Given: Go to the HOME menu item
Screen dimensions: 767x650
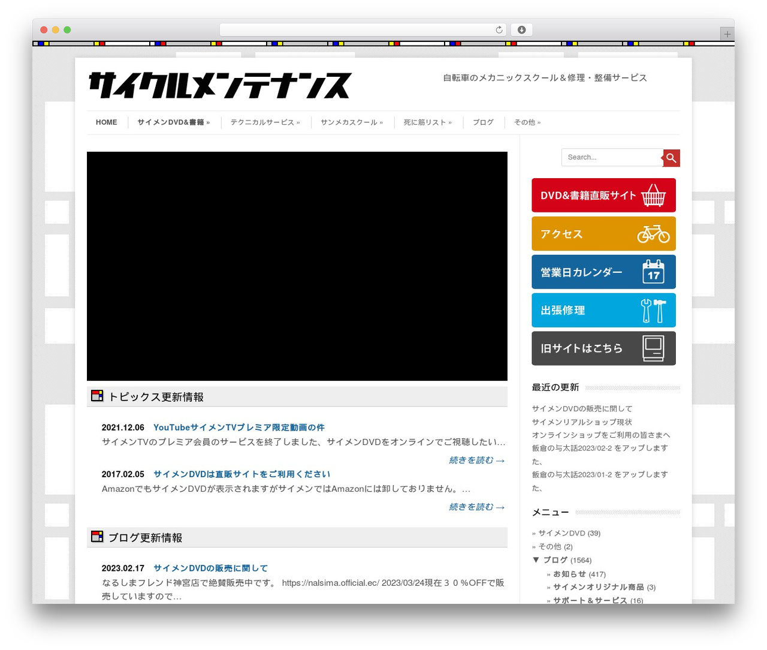Looking at the screenshot, I should click(107, 122).
